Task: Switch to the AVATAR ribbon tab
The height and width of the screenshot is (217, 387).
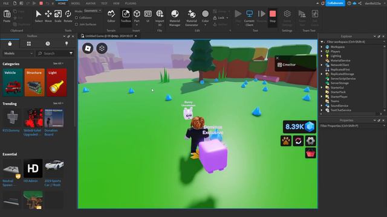Action: 91,4
